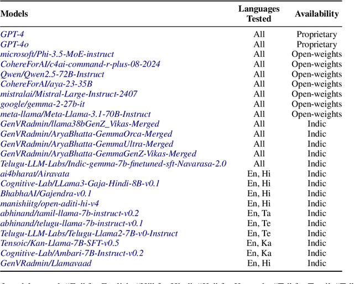Open Cognitive-Lab/LLama3-Gaja-Hindi-8B-v0.1 link

80,184
